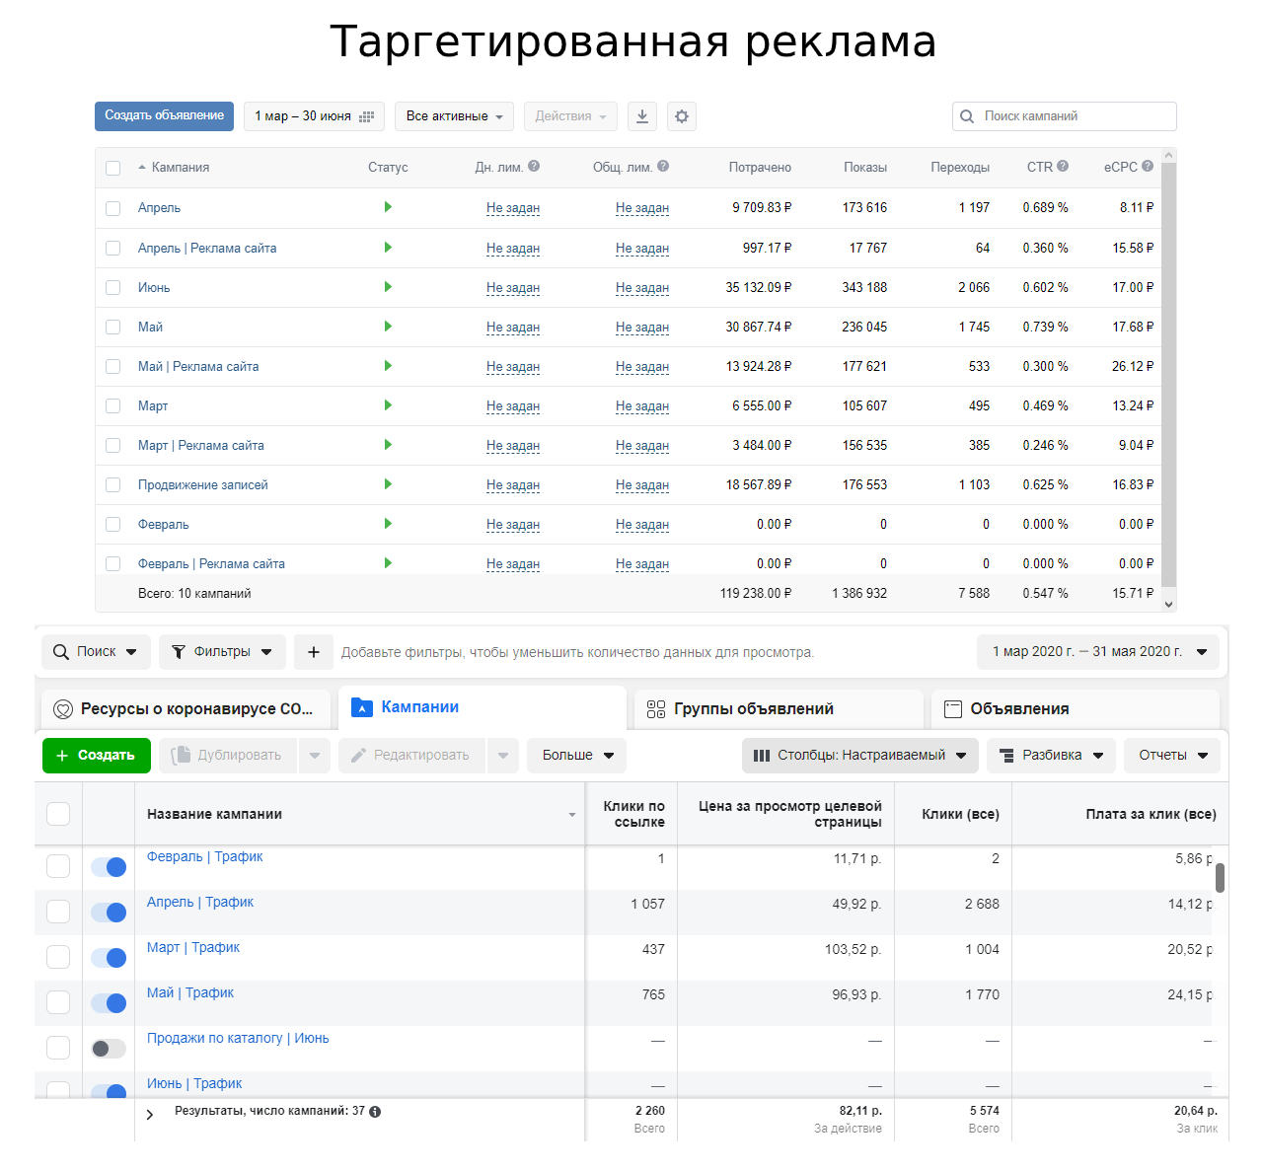Click the info icon next to campaign count
Viewport: 1263px width, 1171px height.
click(x=375, y=1112)
